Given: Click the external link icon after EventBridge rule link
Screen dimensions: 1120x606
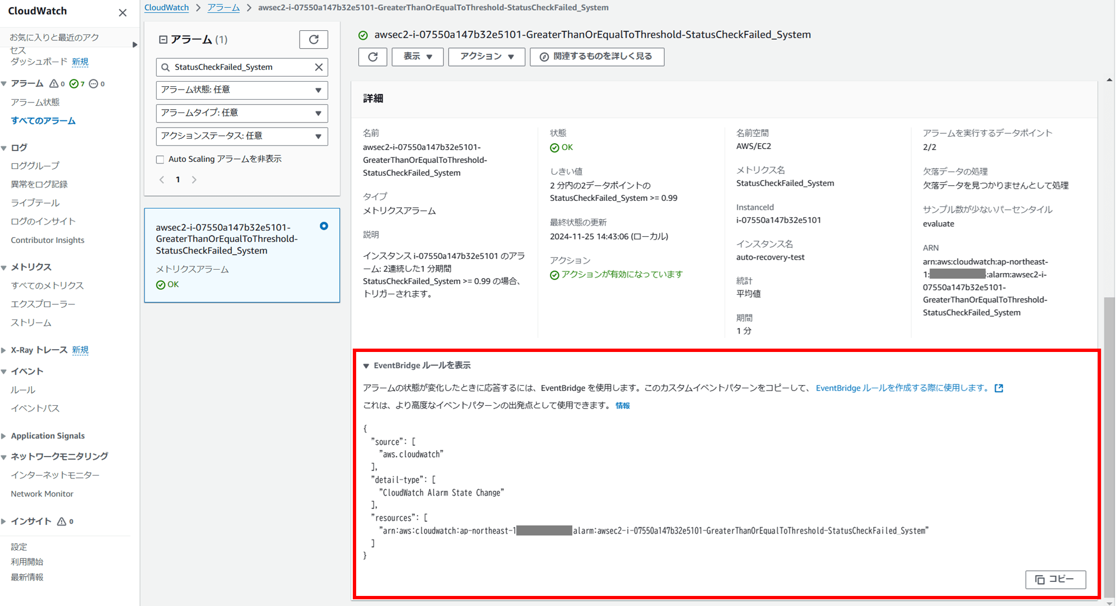Looking at the screenshot, I should pyautogui.click(x=998, y=388).
